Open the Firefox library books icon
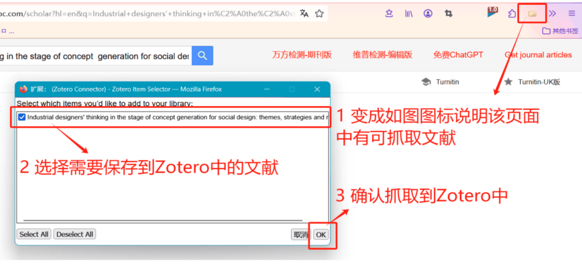The width and height of the screenshot is (582, 268). (408, 13)
